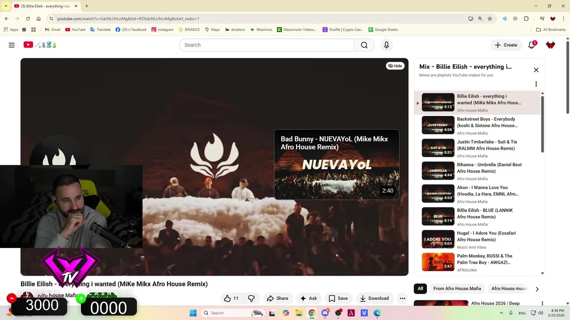The height and width of the screenshot is (320, 570).
Task: Select From Afro House Mafia chip
Action: point(457,288)
